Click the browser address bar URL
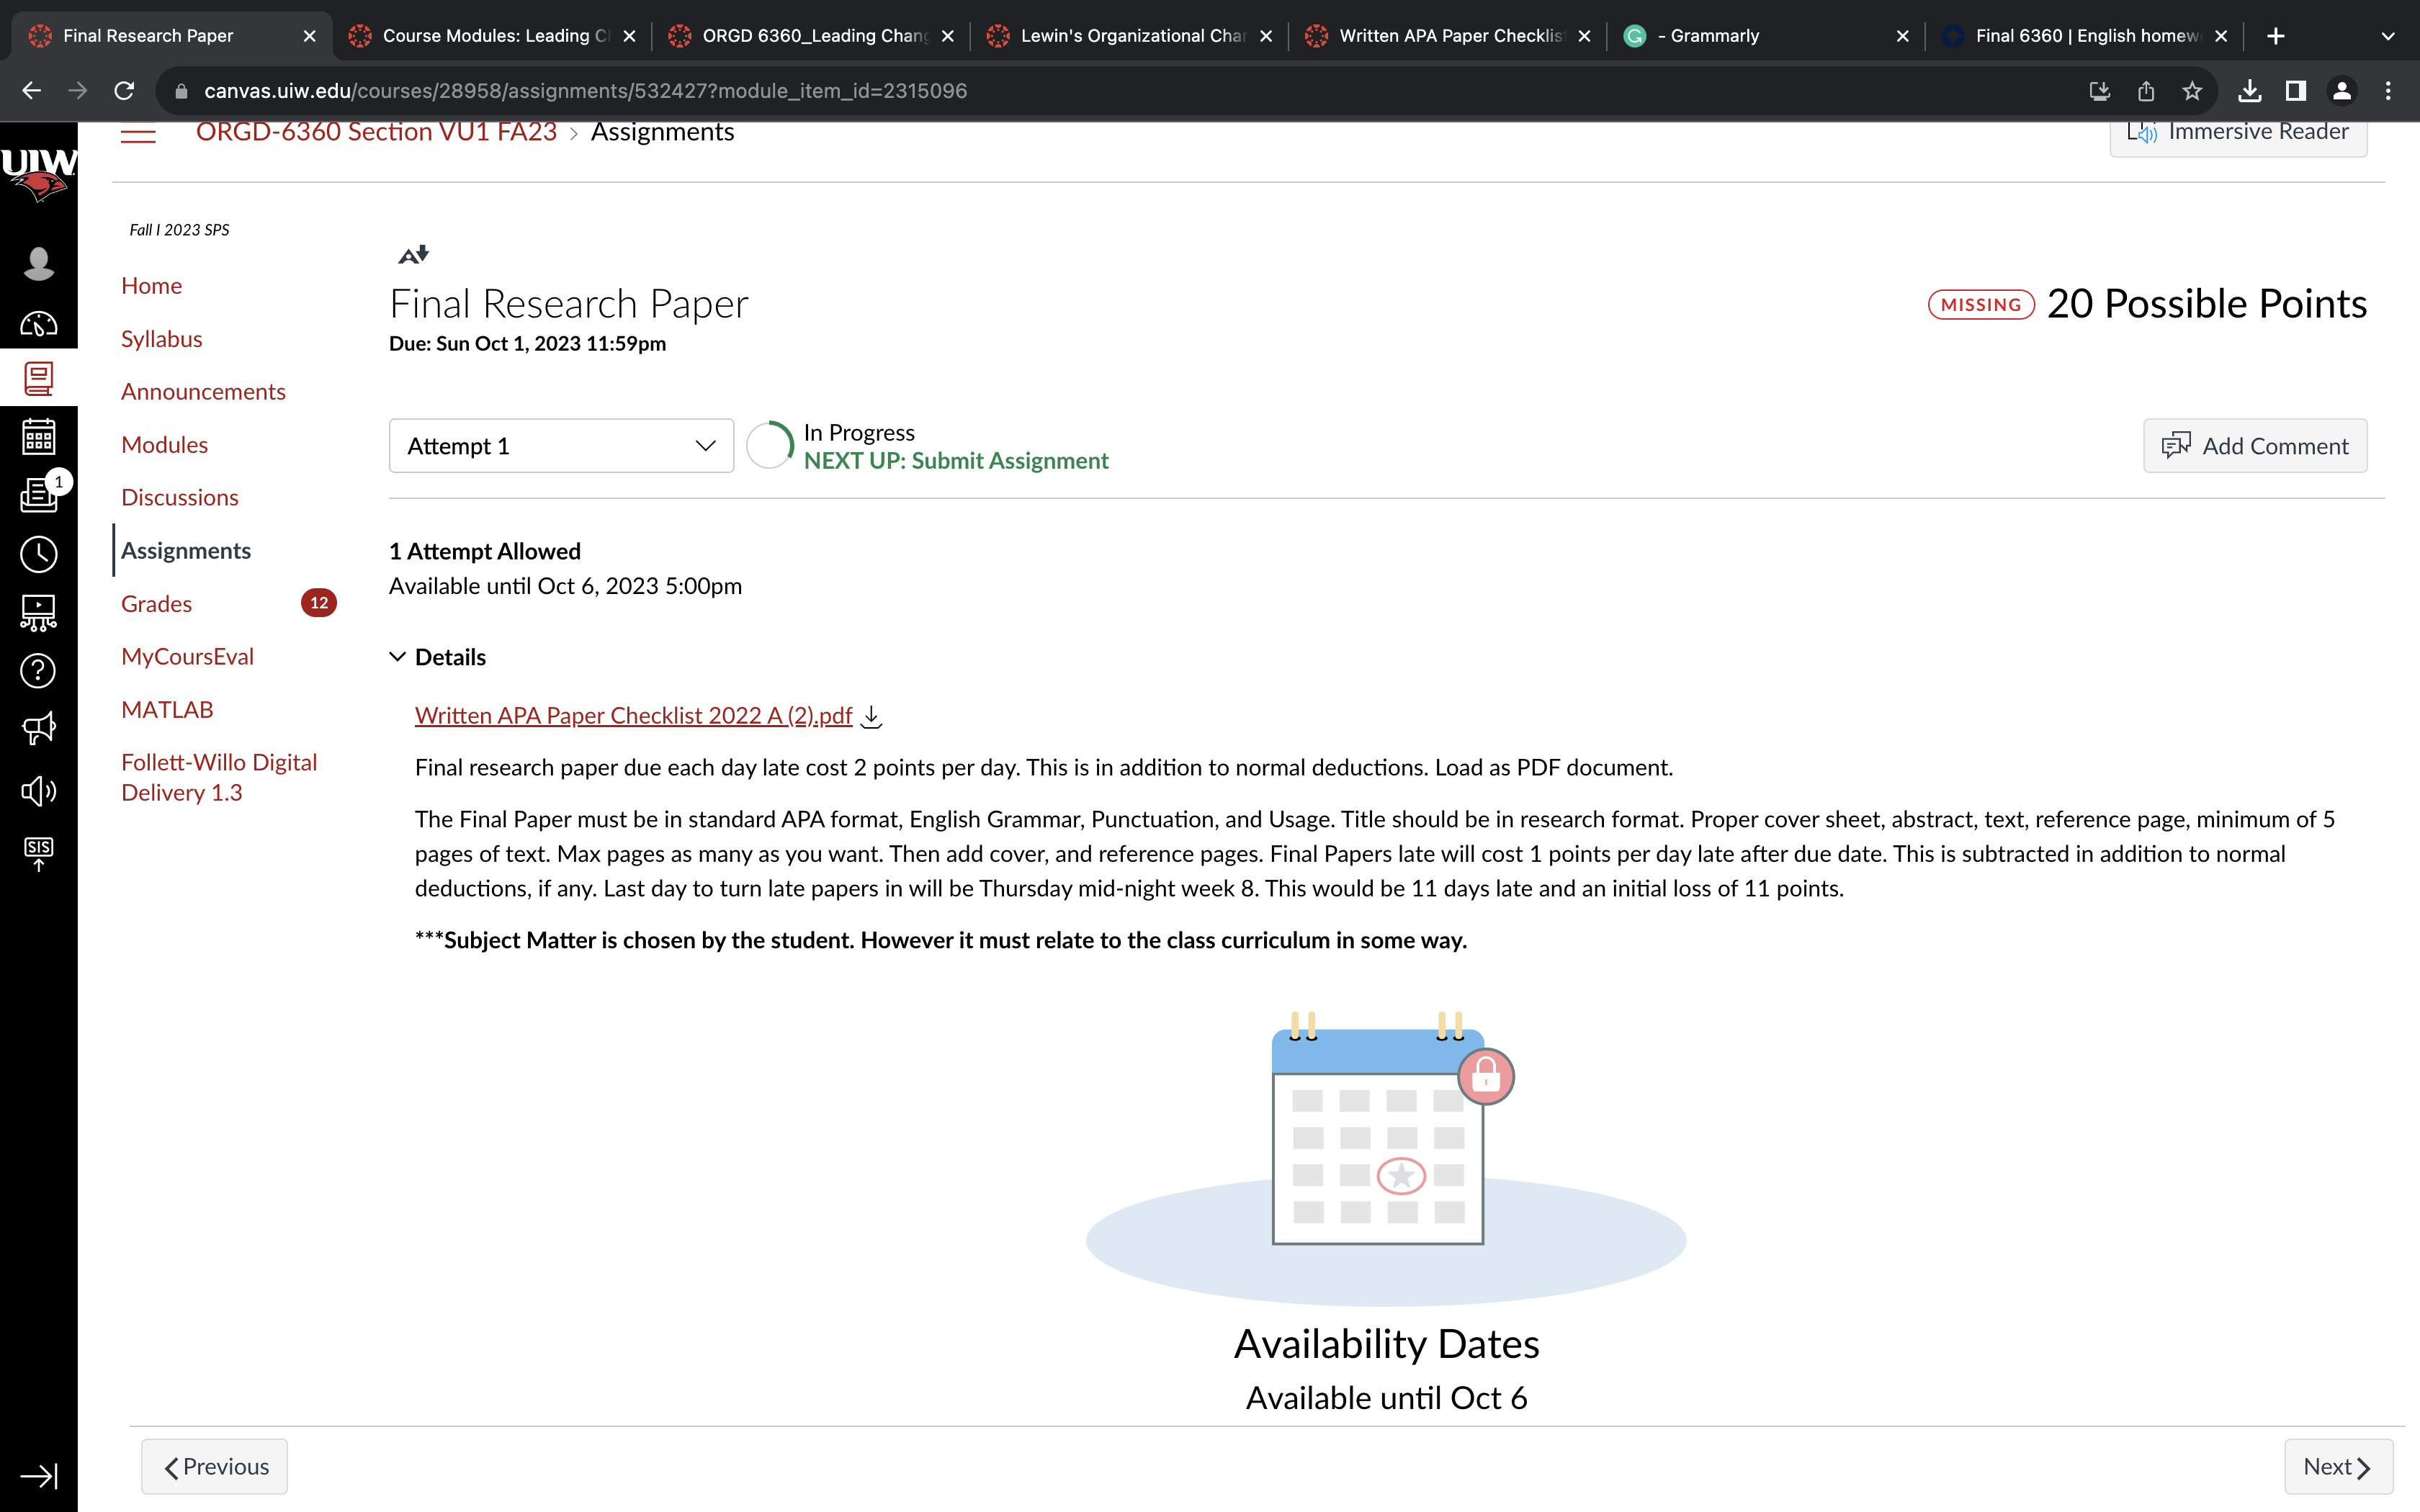 (x=585, y=91)
